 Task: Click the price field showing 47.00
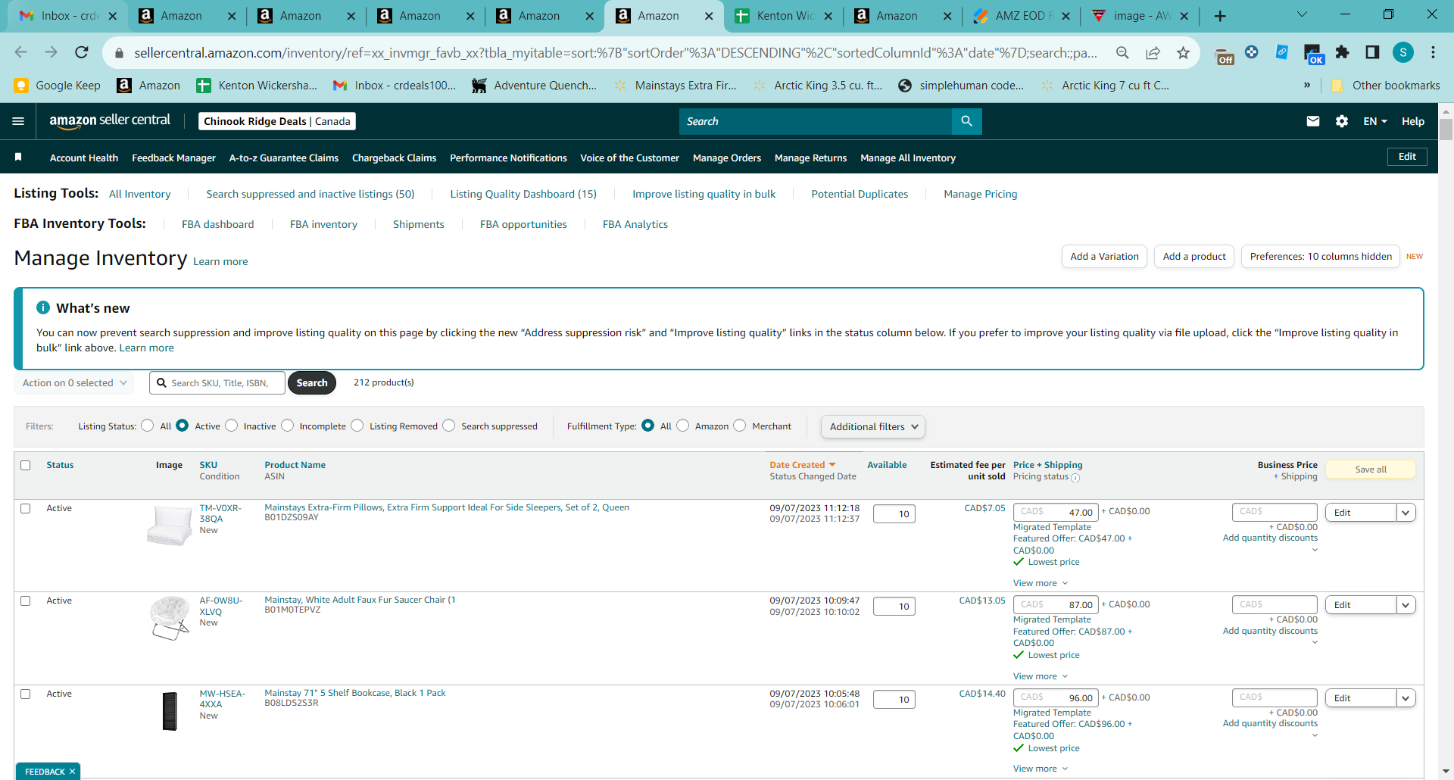click(x=1056, y=512)
